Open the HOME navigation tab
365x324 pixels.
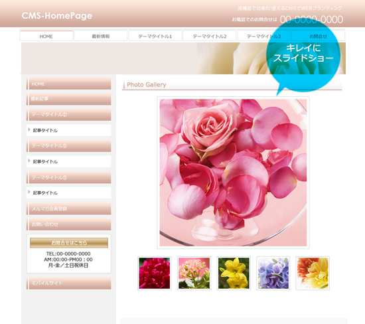tap(46, 36)
